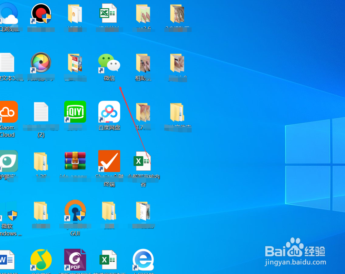Viewport: 345px width, 274px height.
Task: Select the iQIYI green app icon
Action: click(75, 112)
